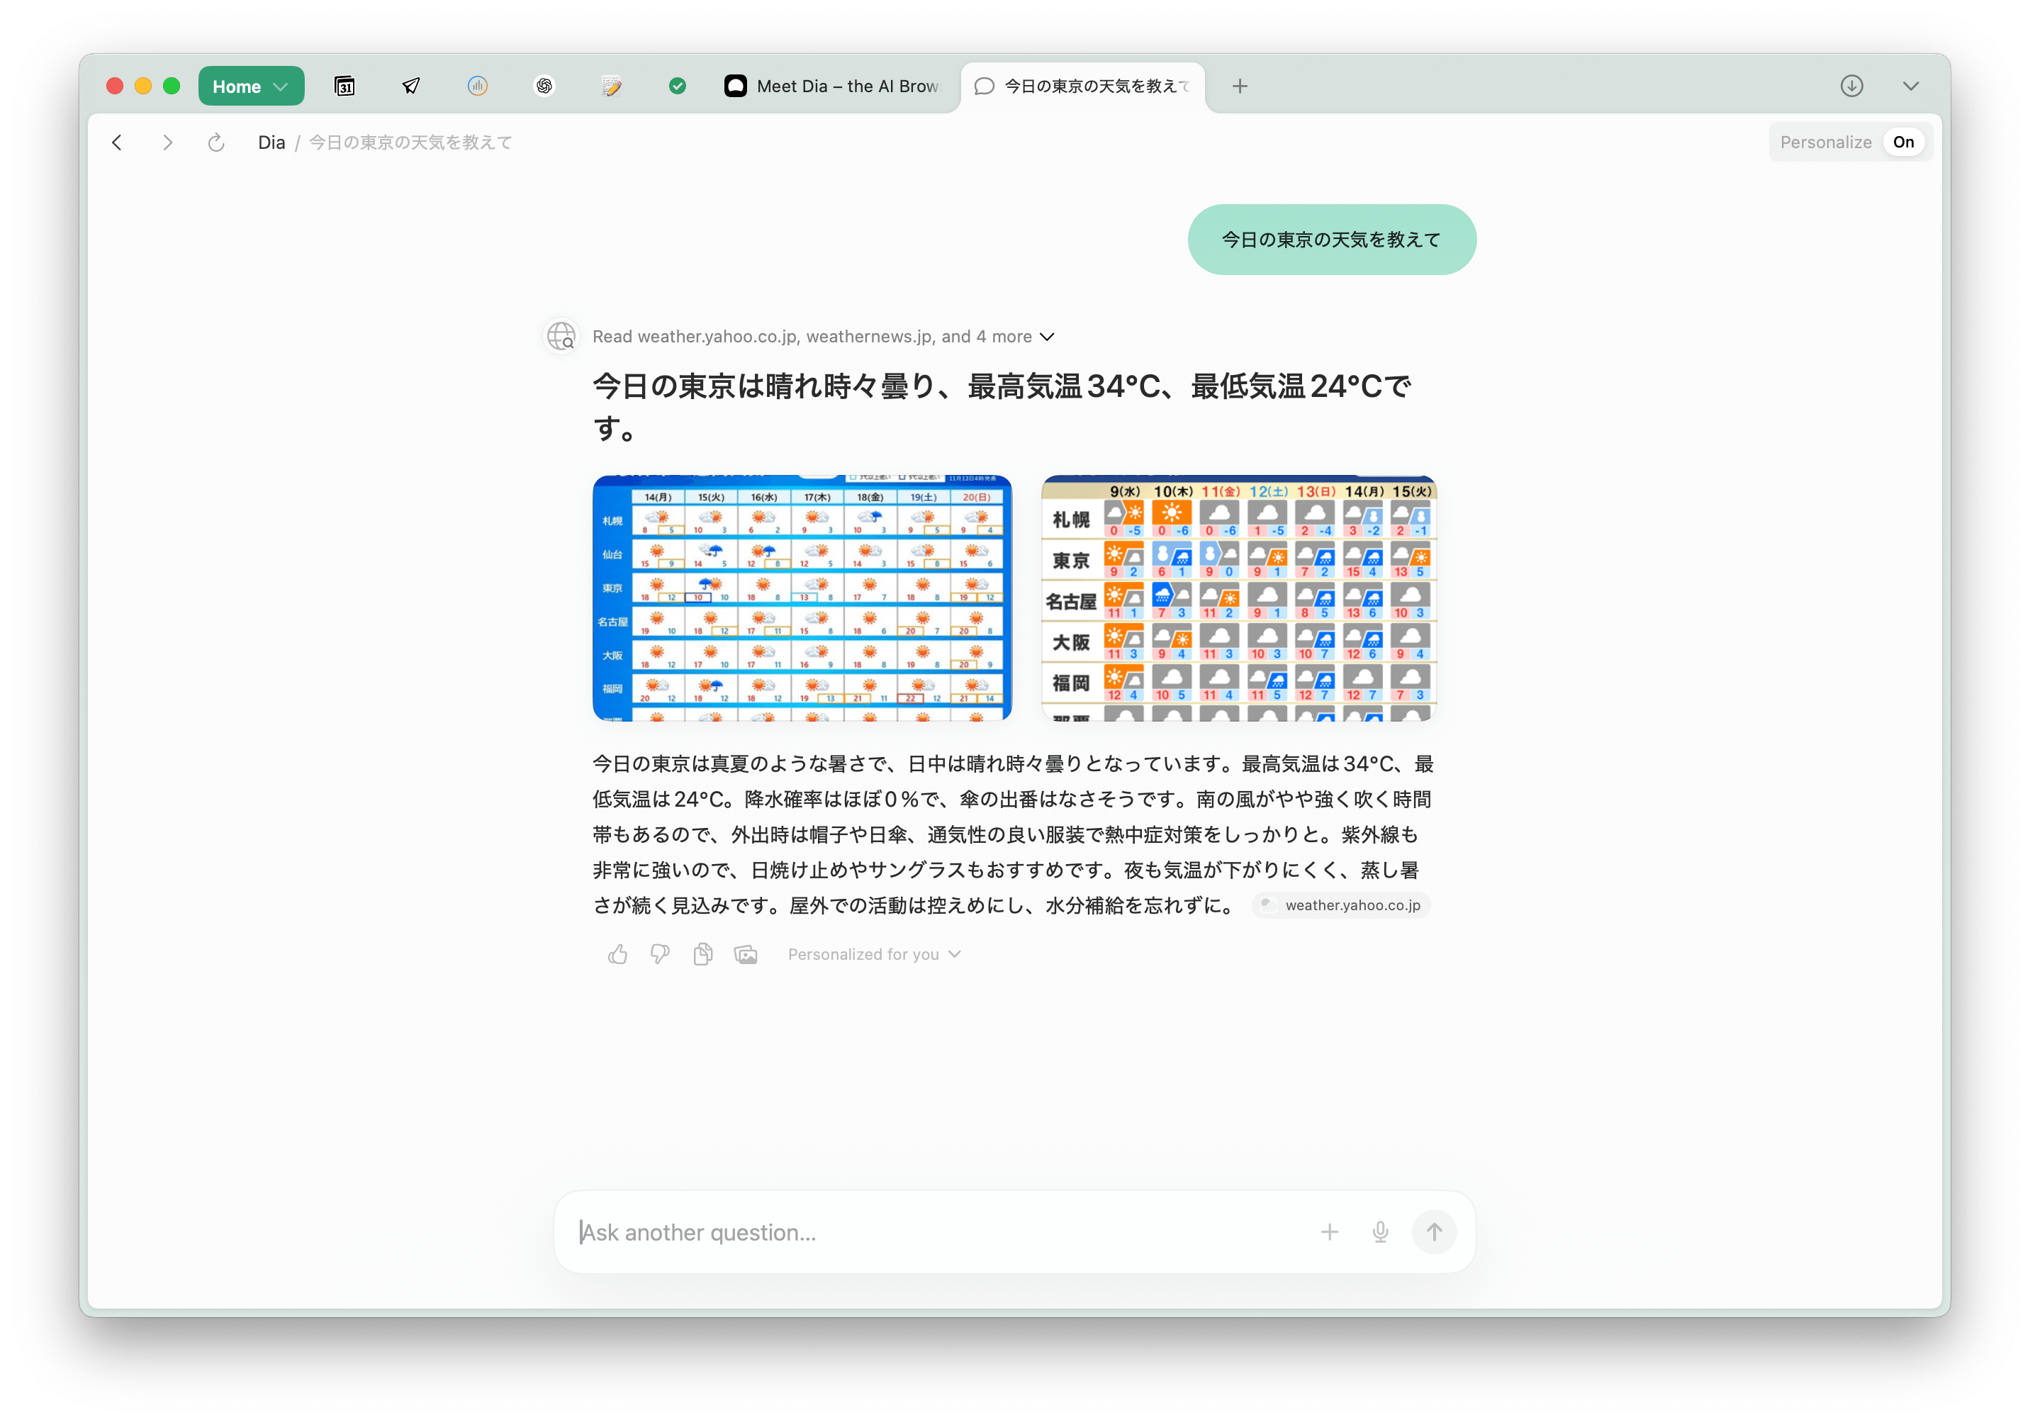The height and width of the screenshot is (1422, 2030).
Task: Expand the Read sources list chevron
Action: 1047,337
